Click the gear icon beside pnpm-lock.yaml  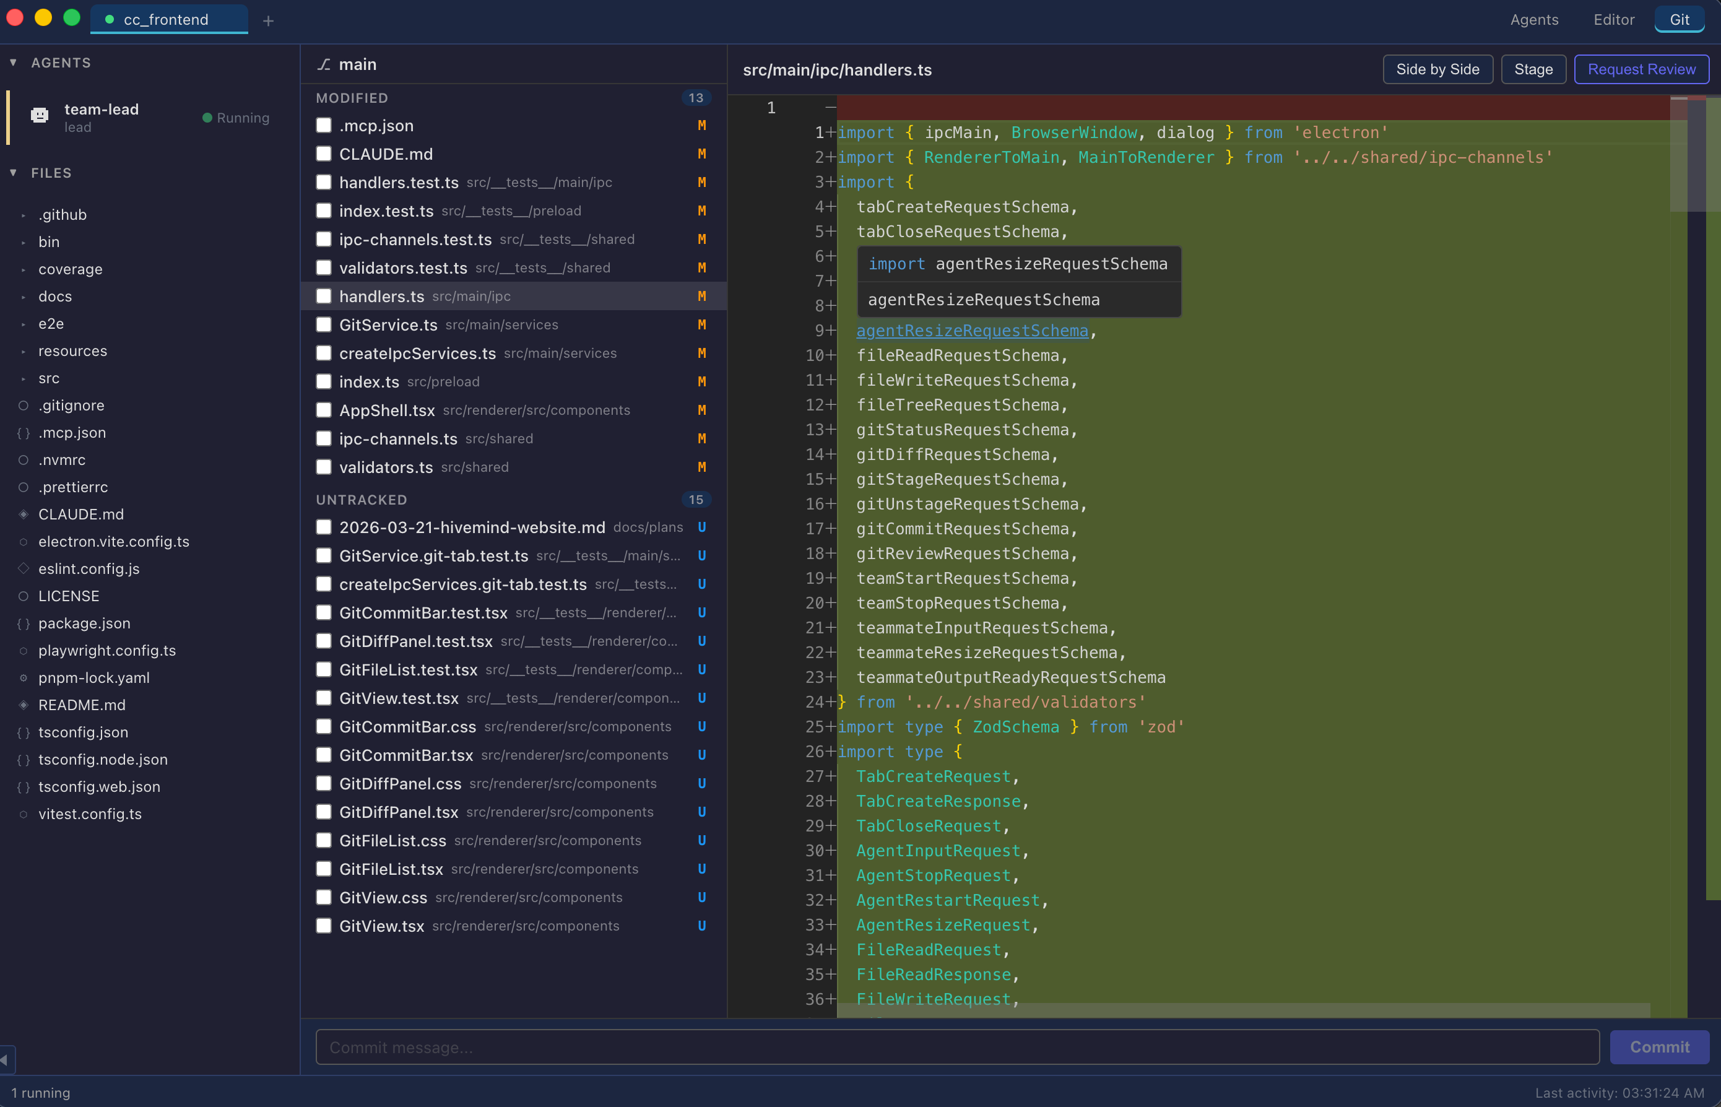[23, 677]
